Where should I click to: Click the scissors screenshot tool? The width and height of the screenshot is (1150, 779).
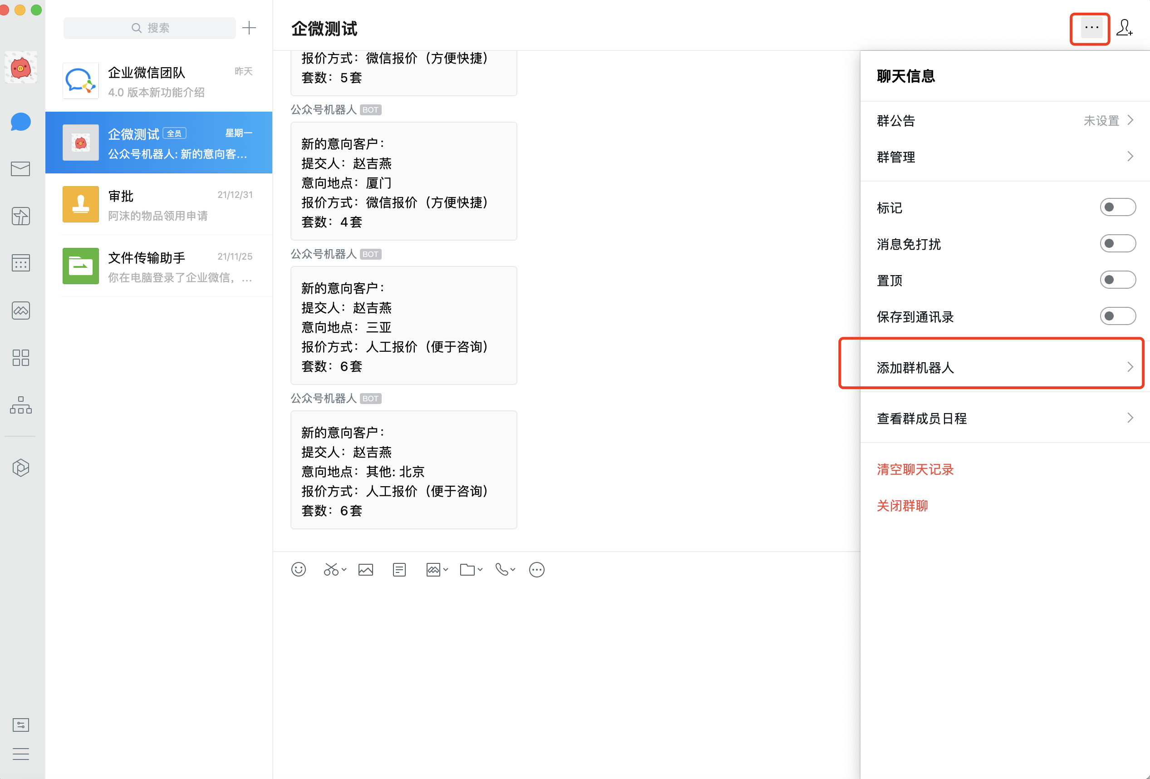331,570
